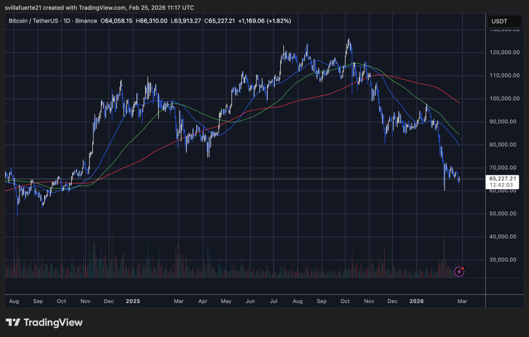Click the 30,000.00 price axis label

pos(504,259)
